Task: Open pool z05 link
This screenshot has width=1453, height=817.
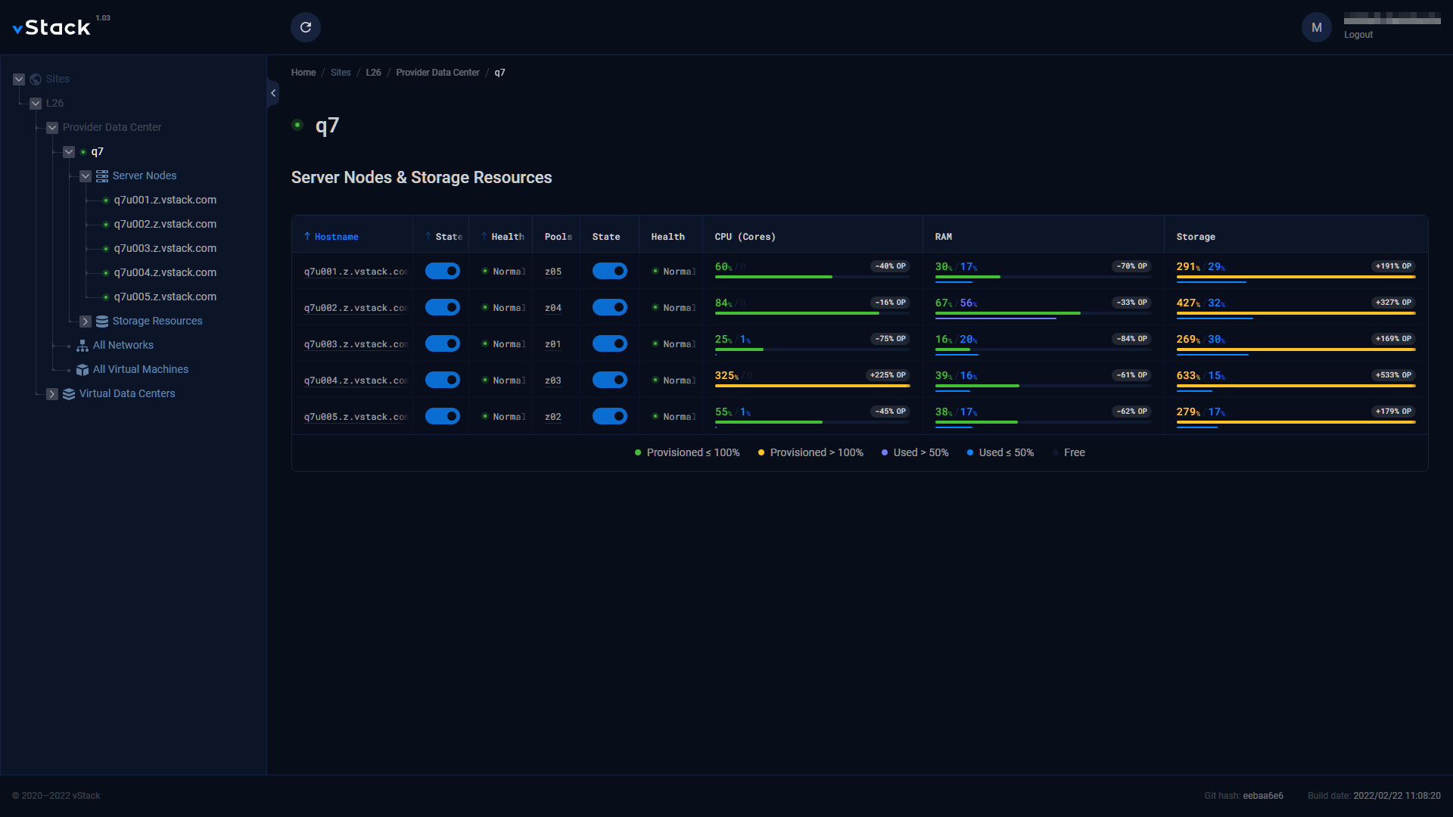Action: click(553, 272)
